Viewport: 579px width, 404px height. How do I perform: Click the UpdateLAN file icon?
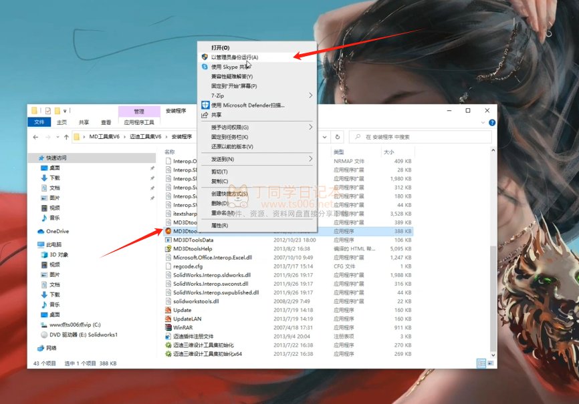point(168,319)
